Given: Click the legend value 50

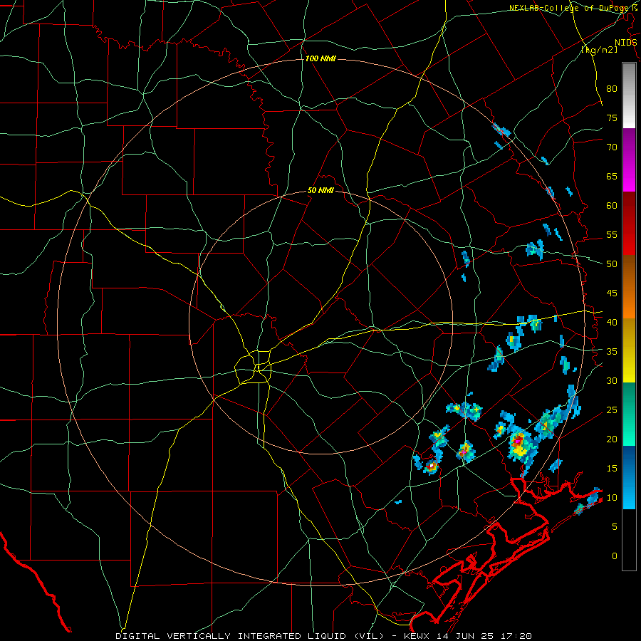Looking at the screenshot, I should 612,264.
